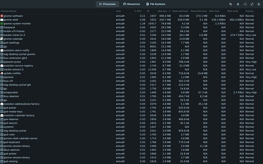Switch to the File Systems tab

156,4
